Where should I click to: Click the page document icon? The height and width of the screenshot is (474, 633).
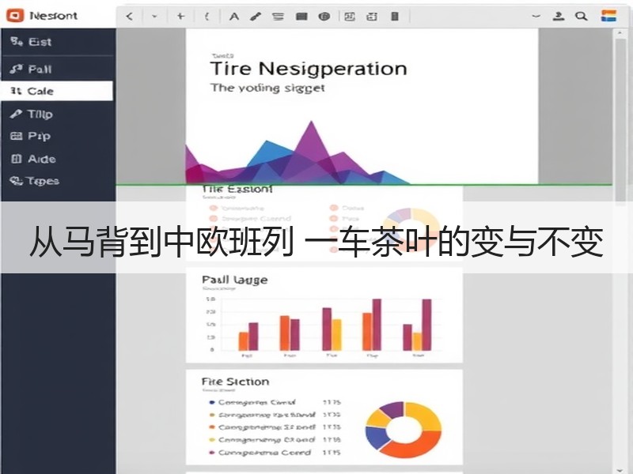coord(395,17)
